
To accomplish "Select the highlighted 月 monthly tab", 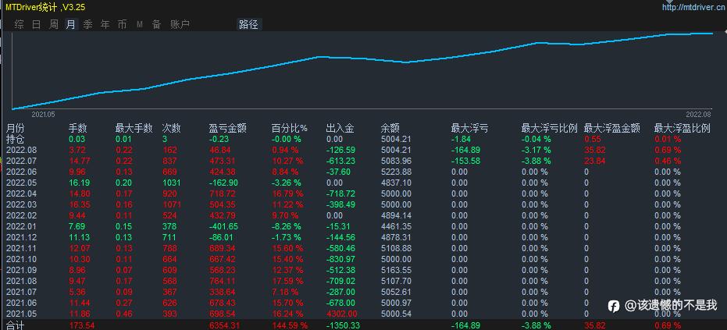I will 71,24.
